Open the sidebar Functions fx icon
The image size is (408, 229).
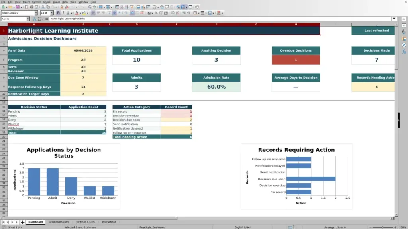pos(404,52)
